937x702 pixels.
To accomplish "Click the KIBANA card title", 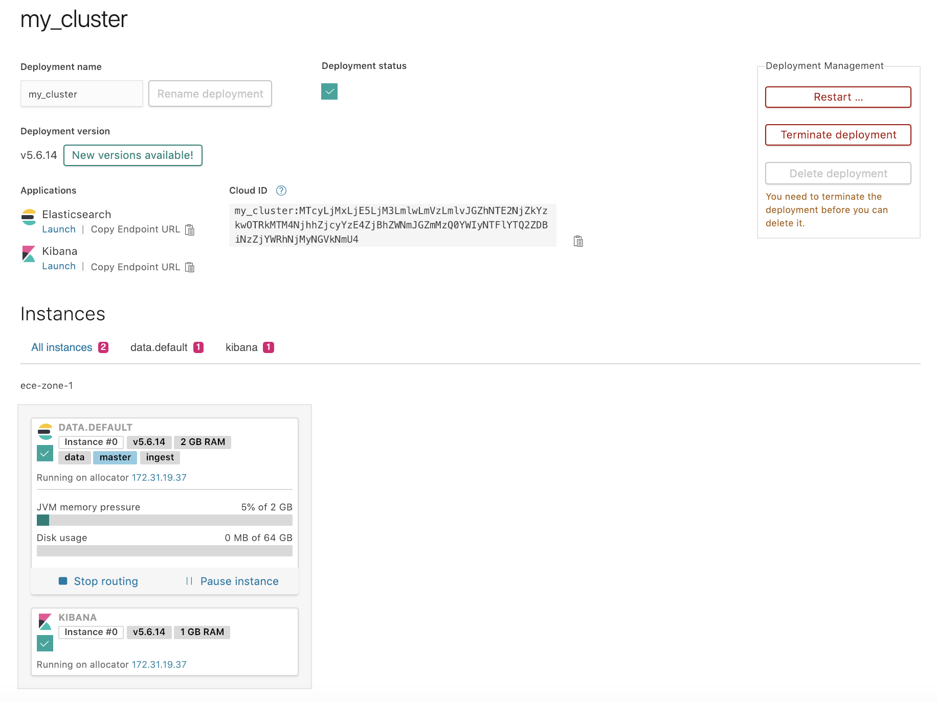I will (x=78, y=617).
